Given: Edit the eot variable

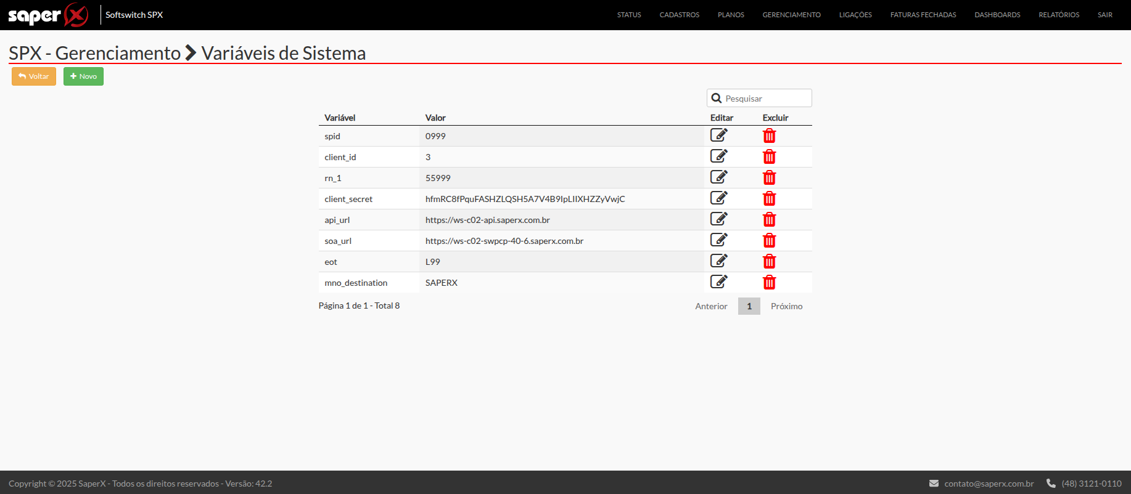Looking at the screenshot, I should pos(718,261).
